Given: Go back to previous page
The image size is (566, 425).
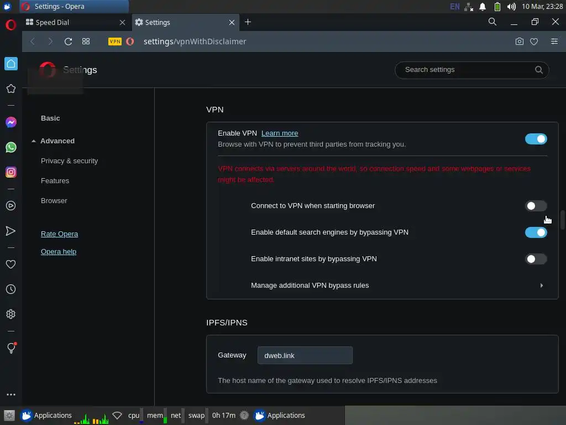Looking at the screenshot, I should click(33, 42).
